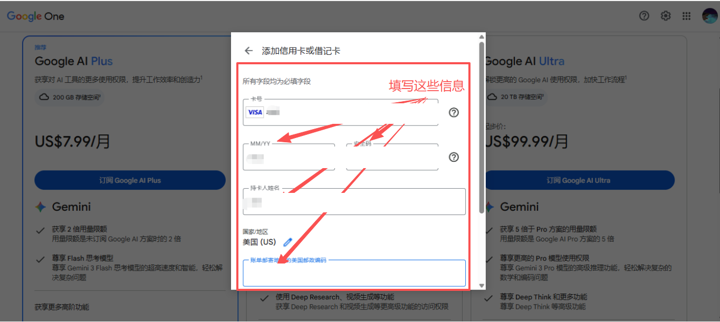Open the account profile avatar
The height and width of the screenshot is (322, 720).
point(709,16)
